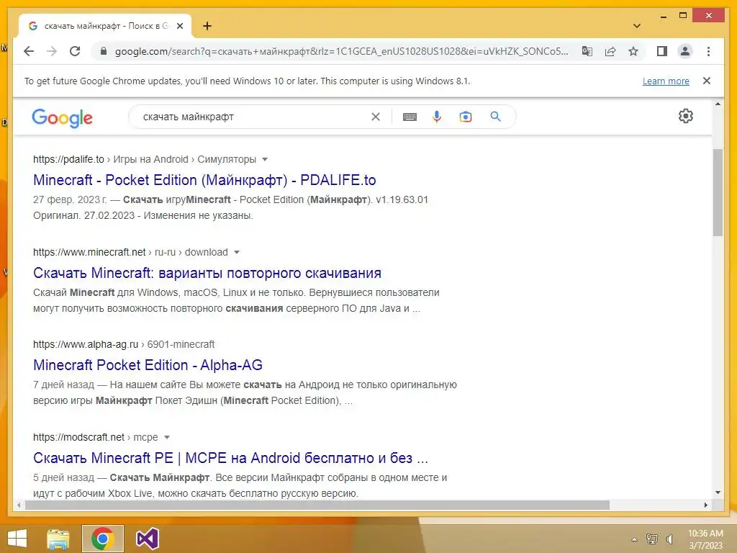Open Chrome profile avatar menu

[x=685, y=51]
